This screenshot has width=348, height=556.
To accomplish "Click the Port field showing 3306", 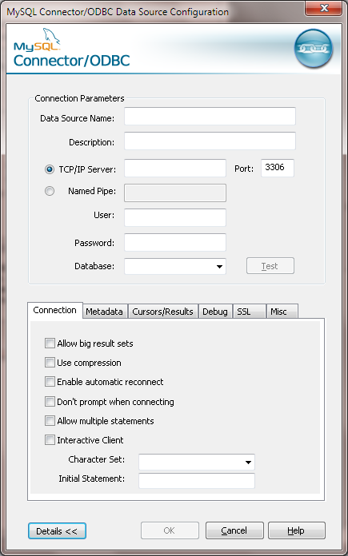I will tap(278, 168).
